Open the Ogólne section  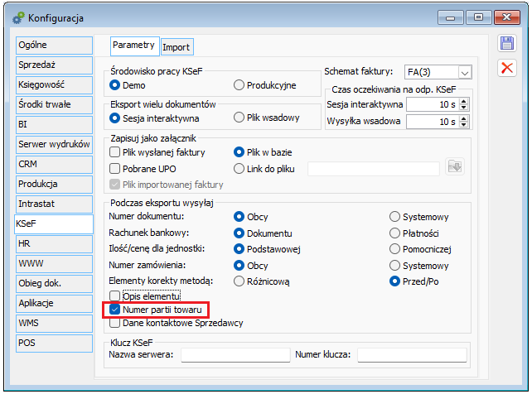pos(54,45)
